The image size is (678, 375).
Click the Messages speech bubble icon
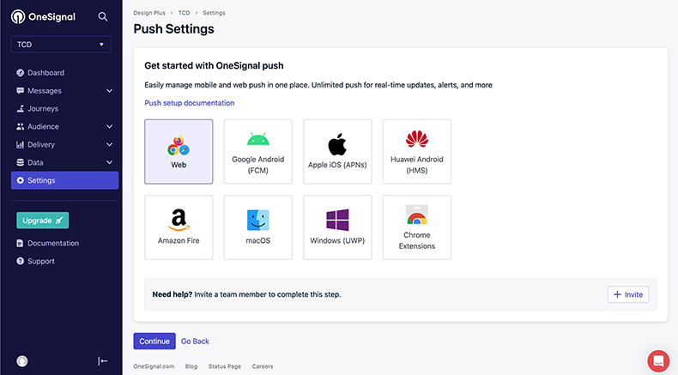20,91
